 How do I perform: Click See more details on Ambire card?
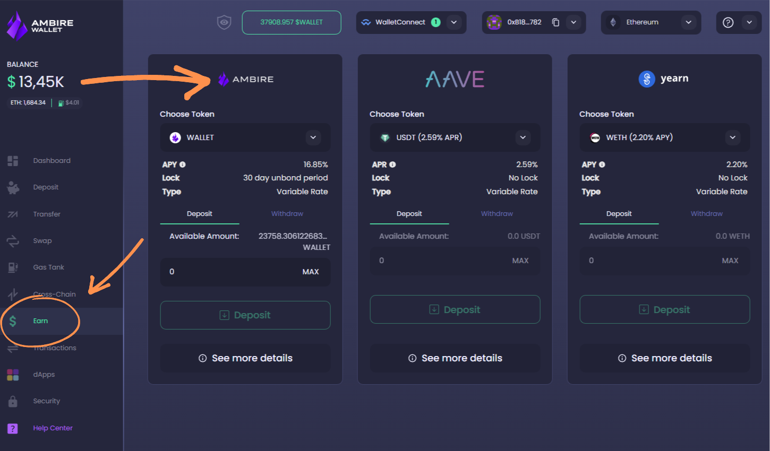(245, 358)
